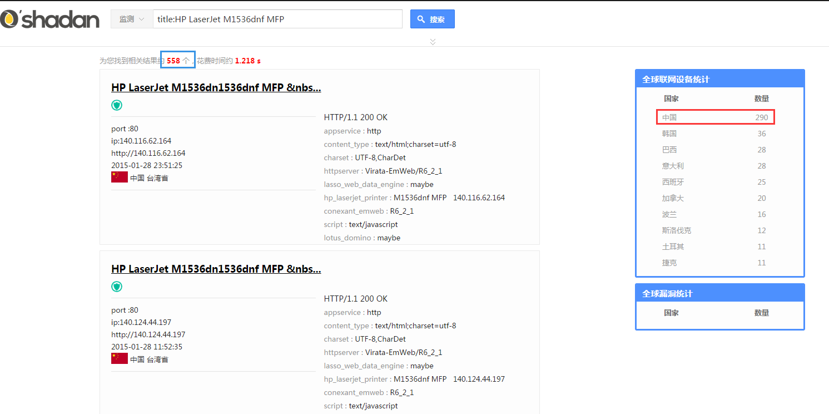Select 意大利 country in statistics list
Viewport: 829px width, 414px height.
point(673,166)
